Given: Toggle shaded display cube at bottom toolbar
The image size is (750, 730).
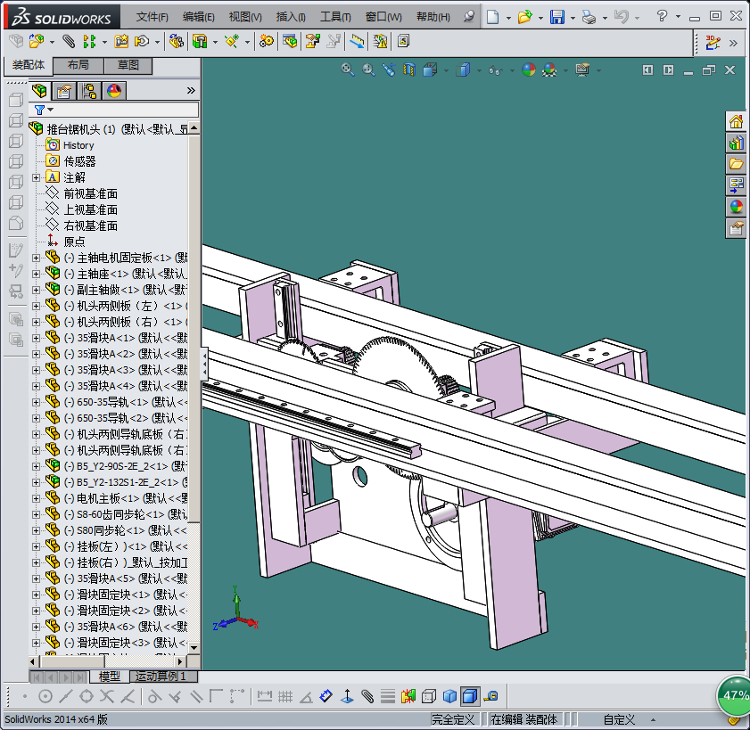Looking at the screenshot, I should point(449,696).
